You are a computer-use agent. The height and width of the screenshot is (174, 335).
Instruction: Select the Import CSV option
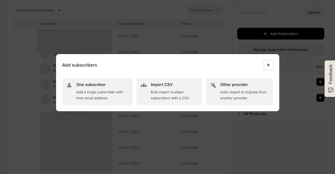tap(169, 92)
